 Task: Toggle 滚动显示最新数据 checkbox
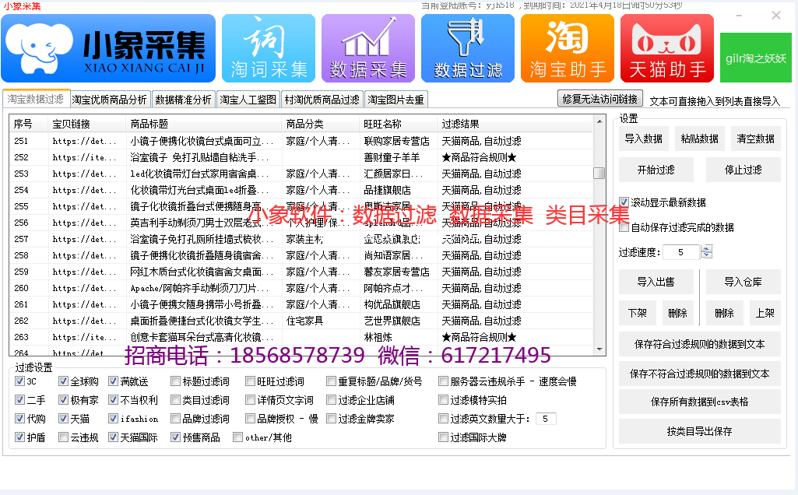click(624, 202)
